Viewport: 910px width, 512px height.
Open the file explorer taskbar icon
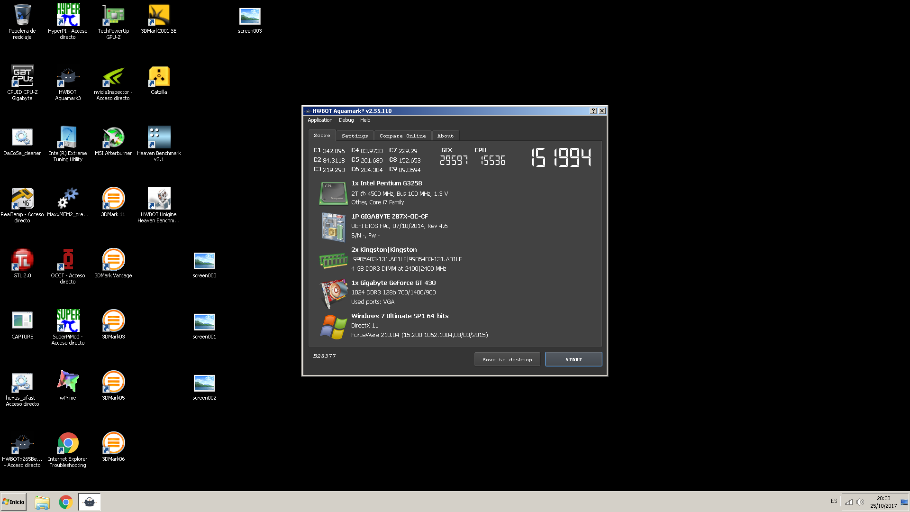[42, 502]
